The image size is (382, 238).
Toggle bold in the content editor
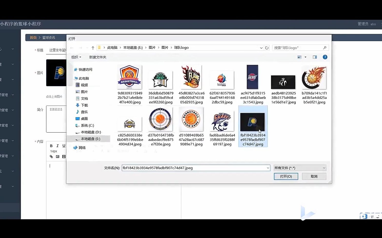51,146
